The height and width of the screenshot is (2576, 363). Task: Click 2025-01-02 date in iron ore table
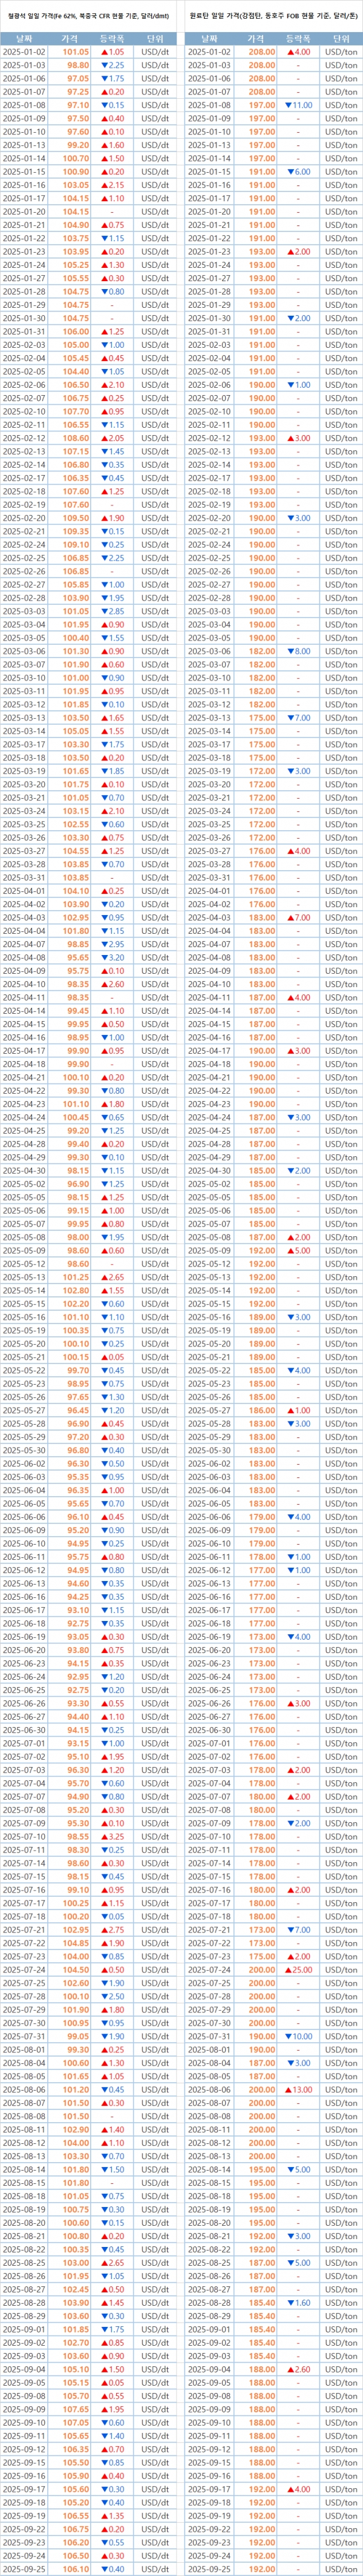tap(24, 50)
